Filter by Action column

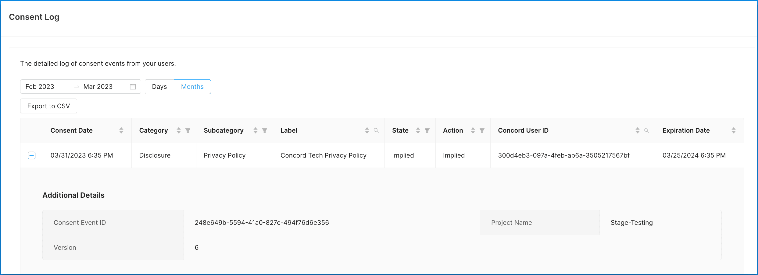pos(482,131)
